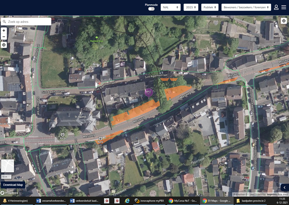The height and width of the screenshot is (205, 289).
Task: Open the user account icon
Action: [276, 8]
